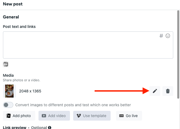Click the Aa text background icon
The width and height of the screenshot is (180, 129).
click(x=6, y=64)
